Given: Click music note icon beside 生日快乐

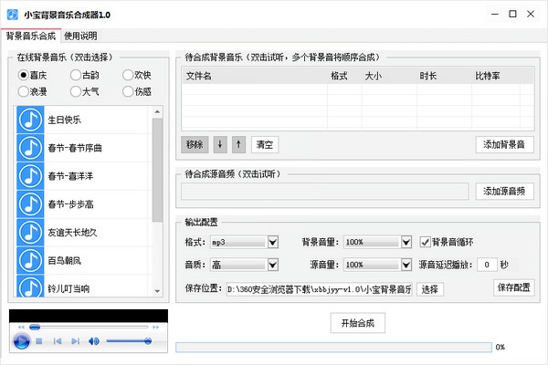Looking at the screenshot, I should (x=32, y=120).
